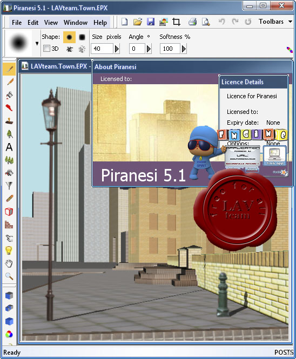Viewport: 296px width, 359px height.
Task: Click the 'Expiry date:' label
Action: (243, 123)
